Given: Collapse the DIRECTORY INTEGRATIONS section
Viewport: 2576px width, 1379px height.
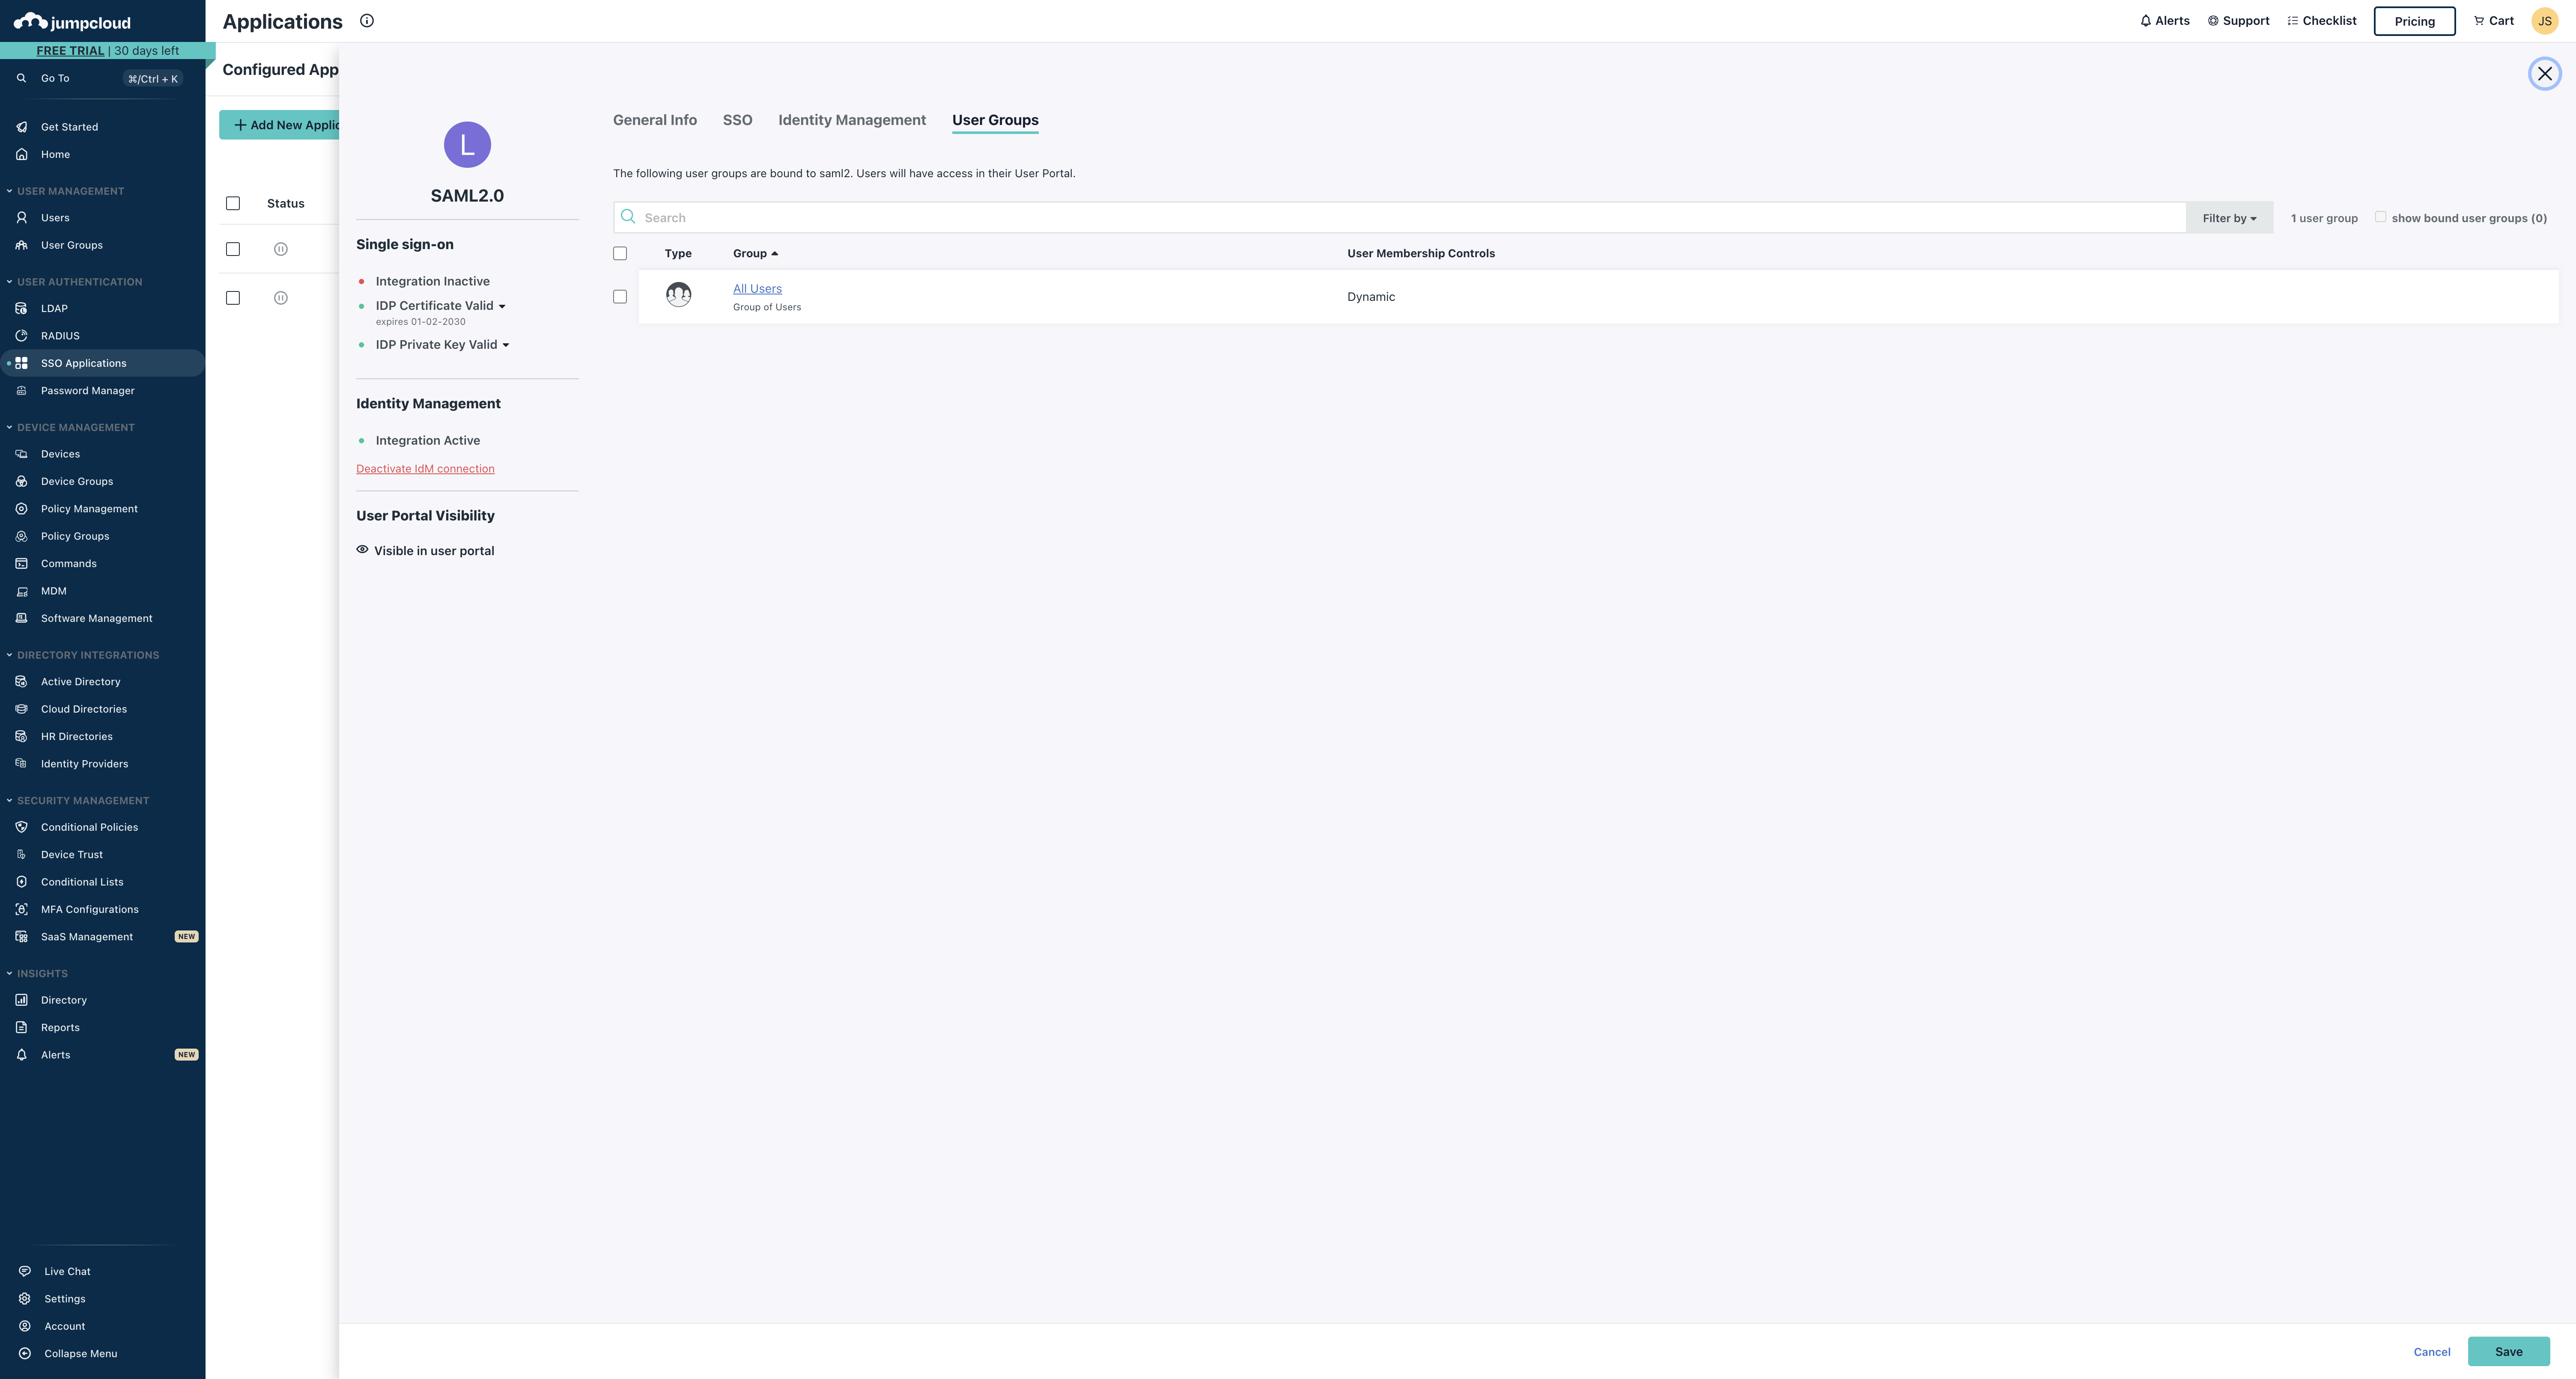Looking at the screenshot, I should [x=83, y=656].
